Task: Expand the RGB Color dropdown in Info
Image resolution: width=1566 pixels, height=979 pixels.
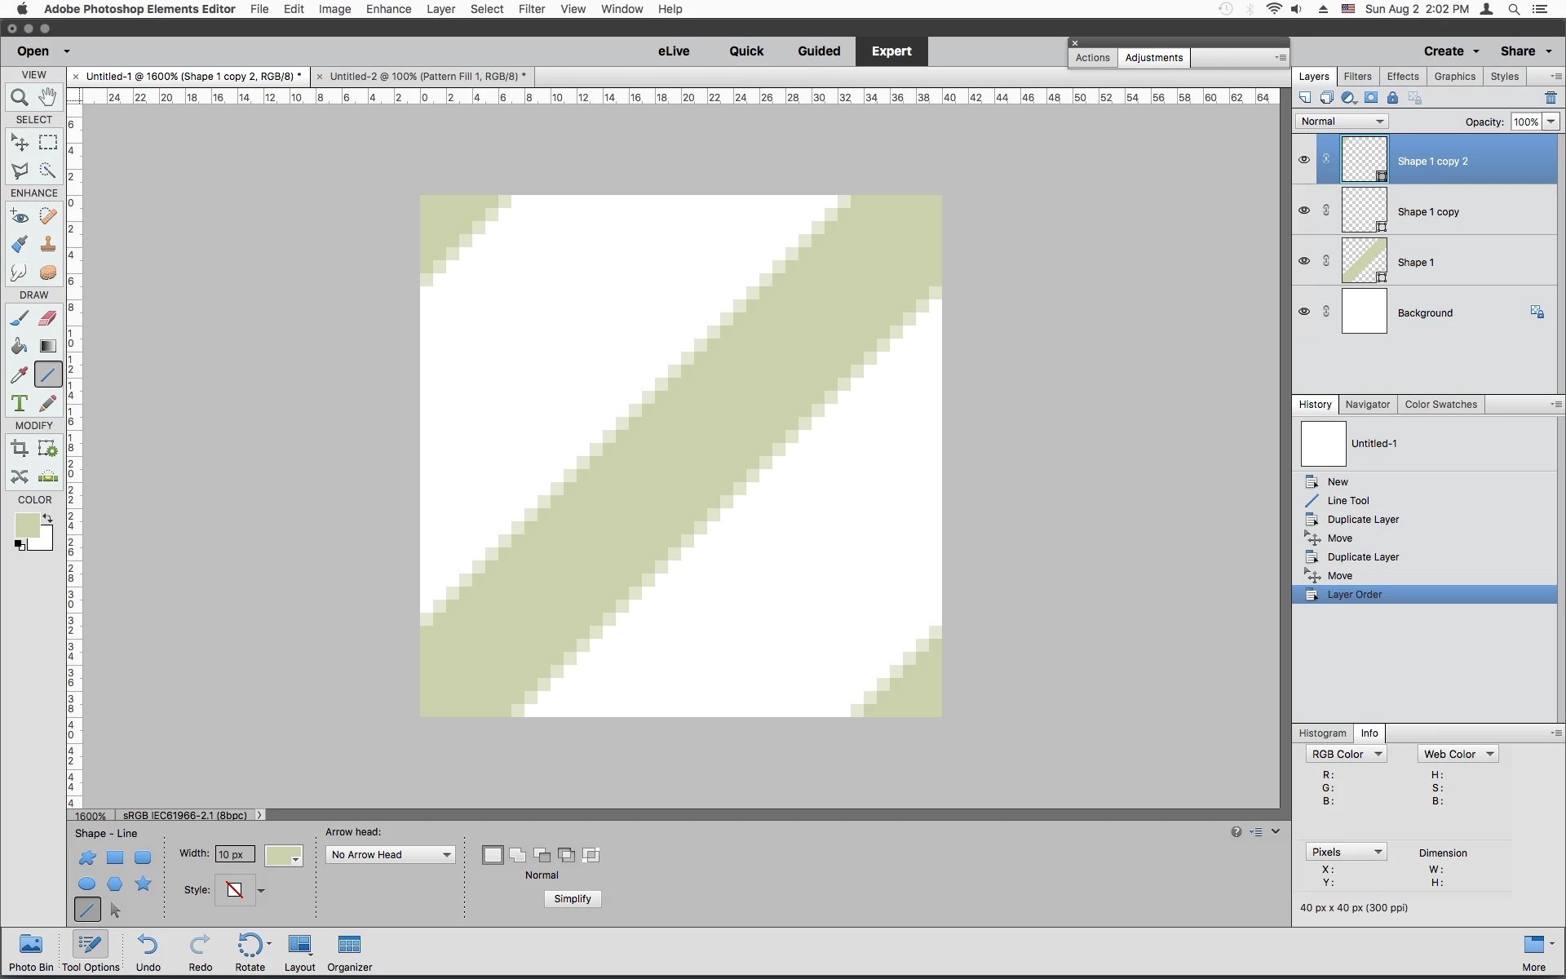Action: coord(1346,754)
